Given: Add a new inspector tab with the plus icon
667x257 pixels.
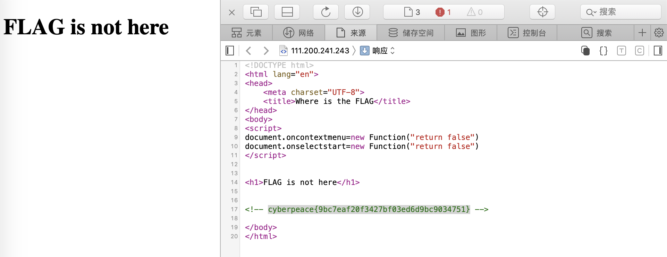Looking at the screenshot, I should [642, 33].
